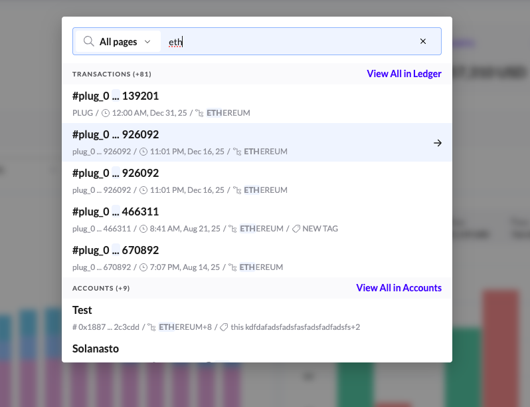Click the clock icon in the 139201 transaction row
The width and height of the screenshot is (530, 407).
coord(106,113)
